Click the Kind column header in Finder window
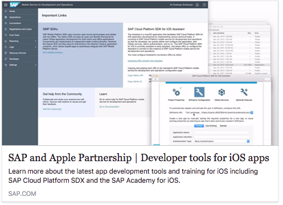This screenshot has width=283, height=205. point(256,33)
